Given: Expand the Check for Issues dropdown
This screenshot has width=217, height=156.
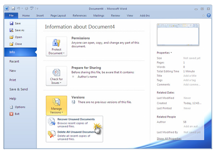Looking at the screenshot, I should pos(56,76).
